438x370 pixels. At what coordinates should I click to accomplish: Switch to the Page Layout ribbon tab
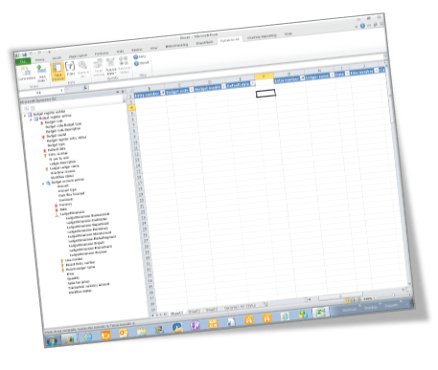(x=78, y=56)
